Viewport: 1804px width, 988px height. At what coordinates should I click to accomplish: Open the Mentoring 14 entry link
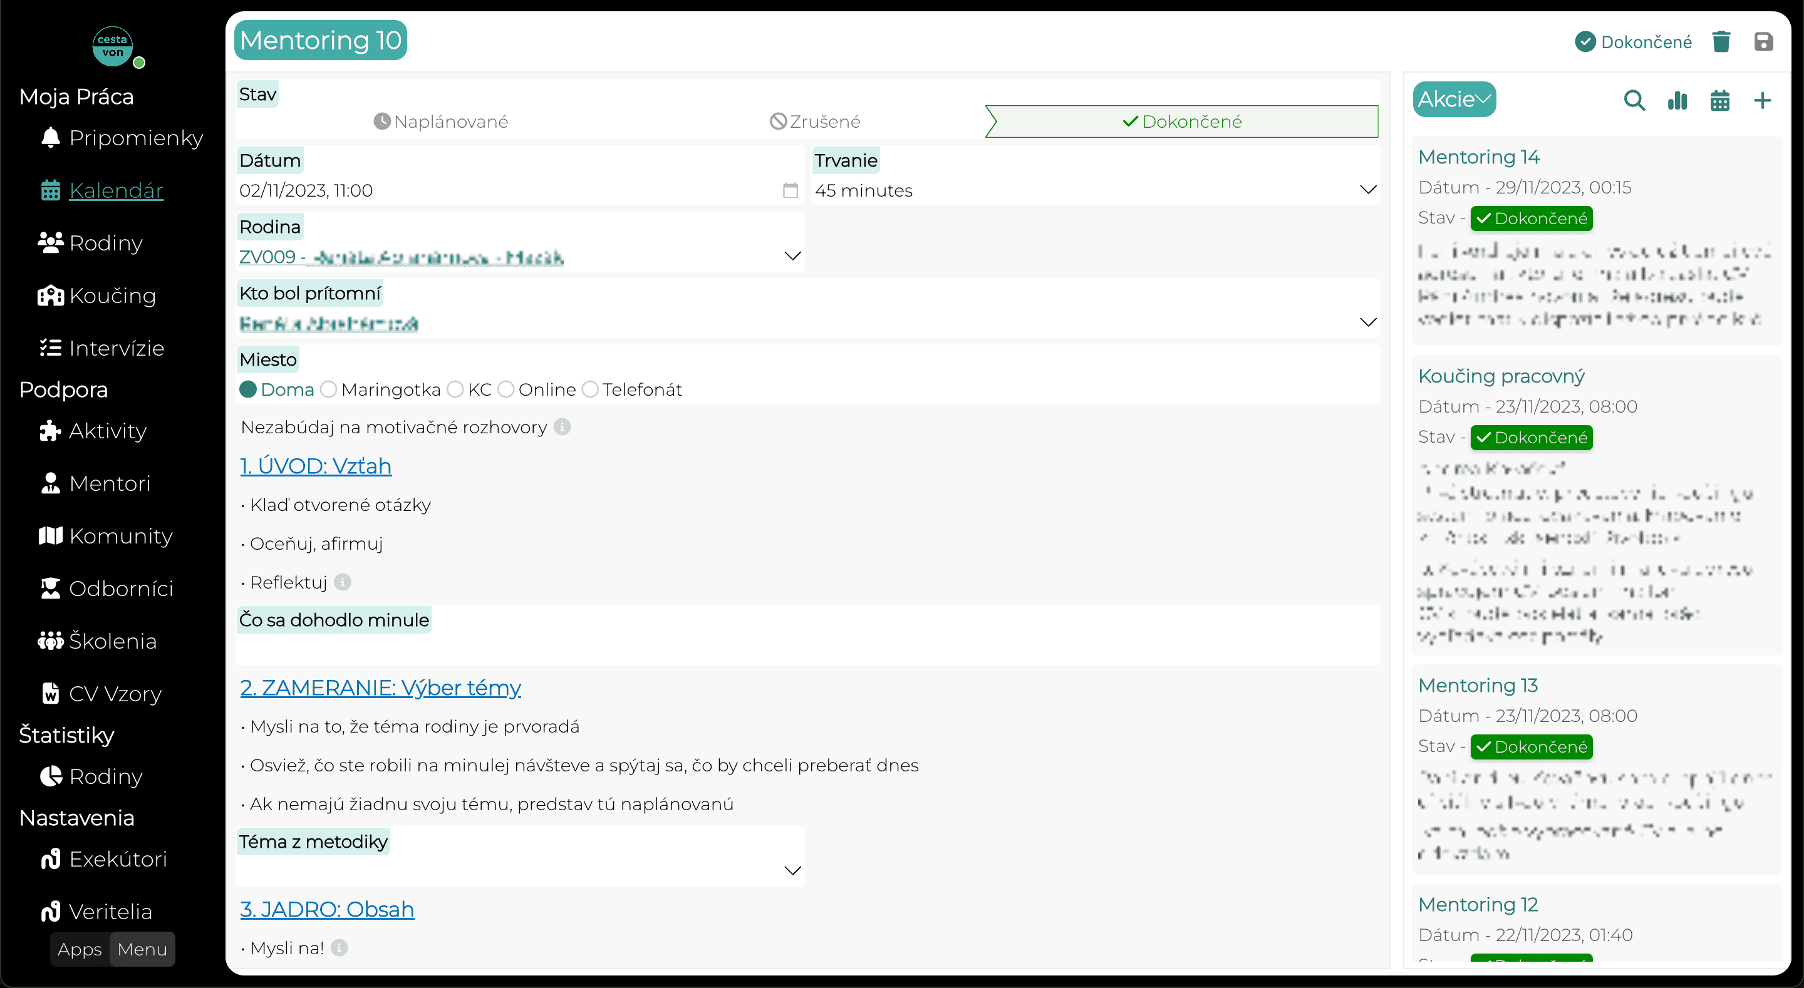tap(1478, 157)
